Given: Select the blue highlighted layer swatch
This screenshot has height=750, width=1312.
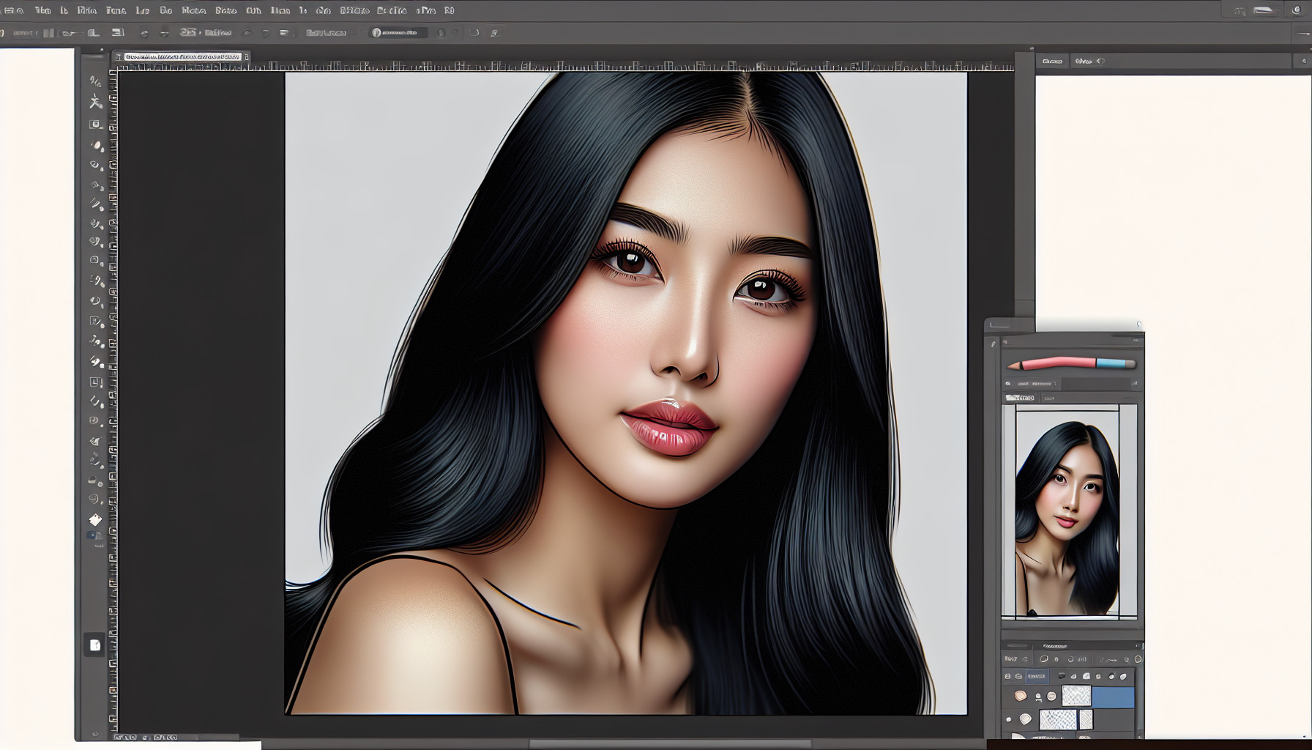Looking at the screenshot, I should [x=1113, y=697].
